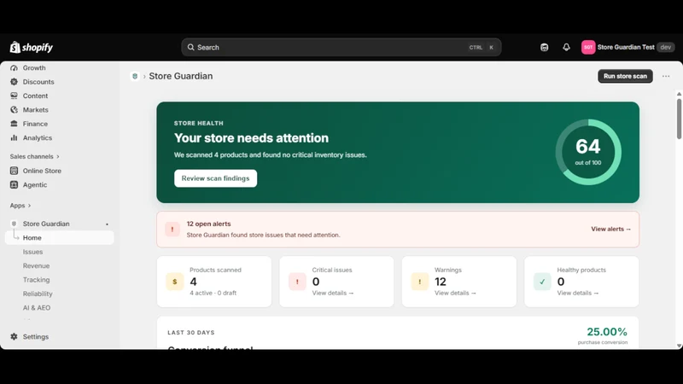Click the '4 active · 0 draft' text
This screenshot has width=683, height=384.
213,293
